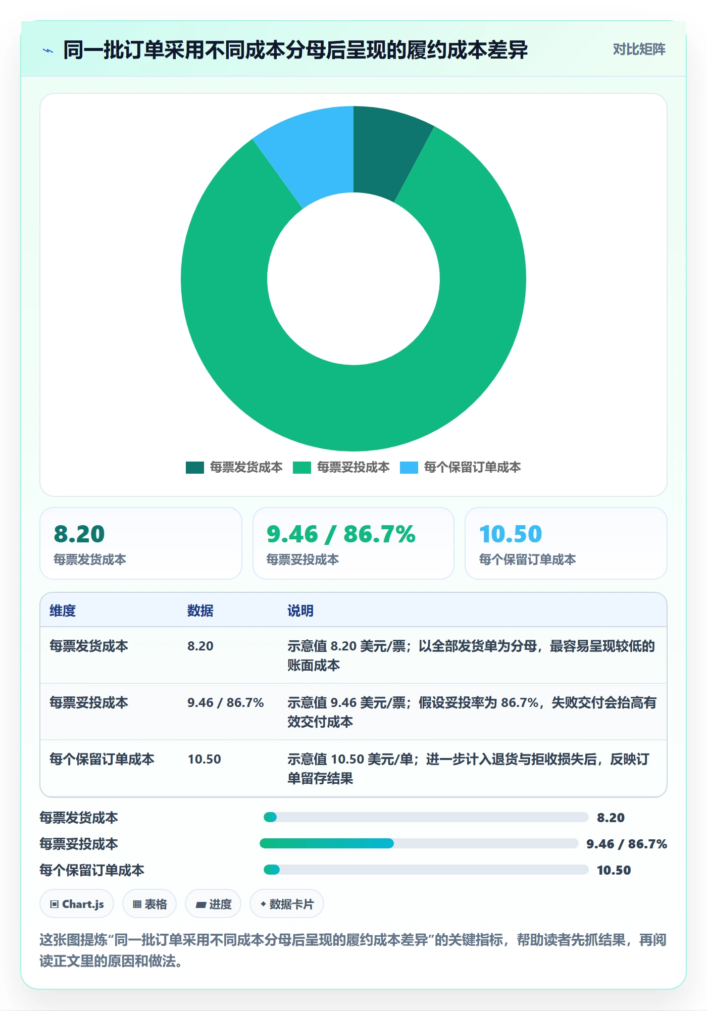Click the 进度 tag chip
Viewport: 707px width, 1011px height.
pos(213,904)
